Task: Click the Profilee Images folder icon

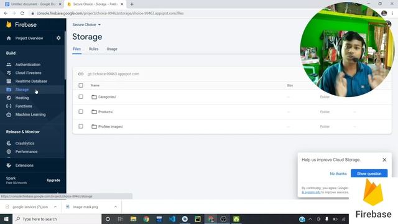Action: 94,126
